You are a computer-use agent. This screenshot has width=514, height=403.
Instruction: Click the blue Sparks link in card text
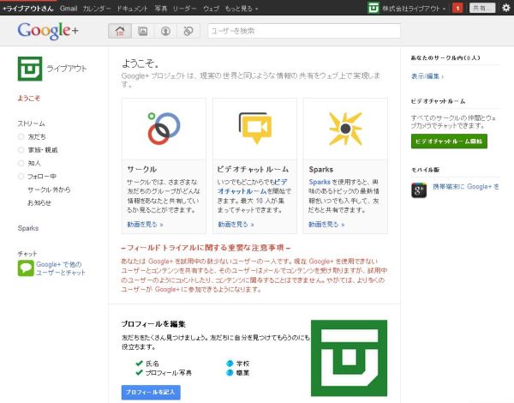tap(320, 182)
